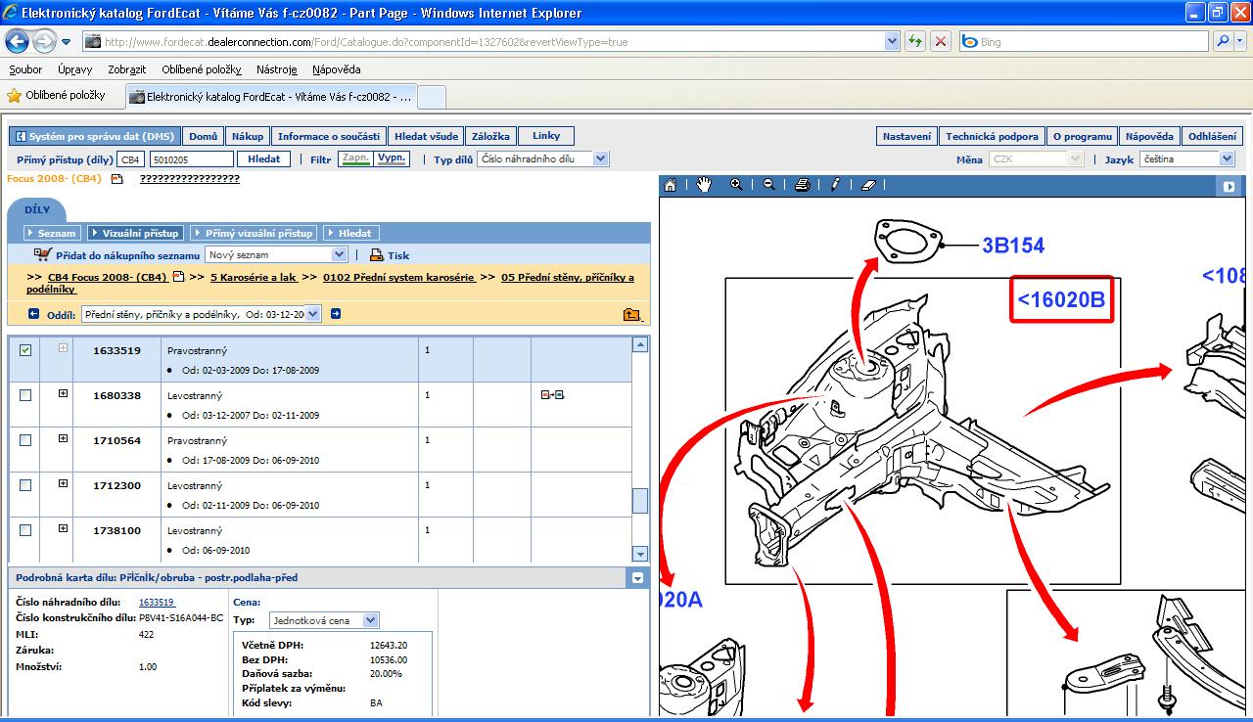Open the Nástroje menu
Viewport: 1253px width, 722px height.
click(x=276, y=69)
